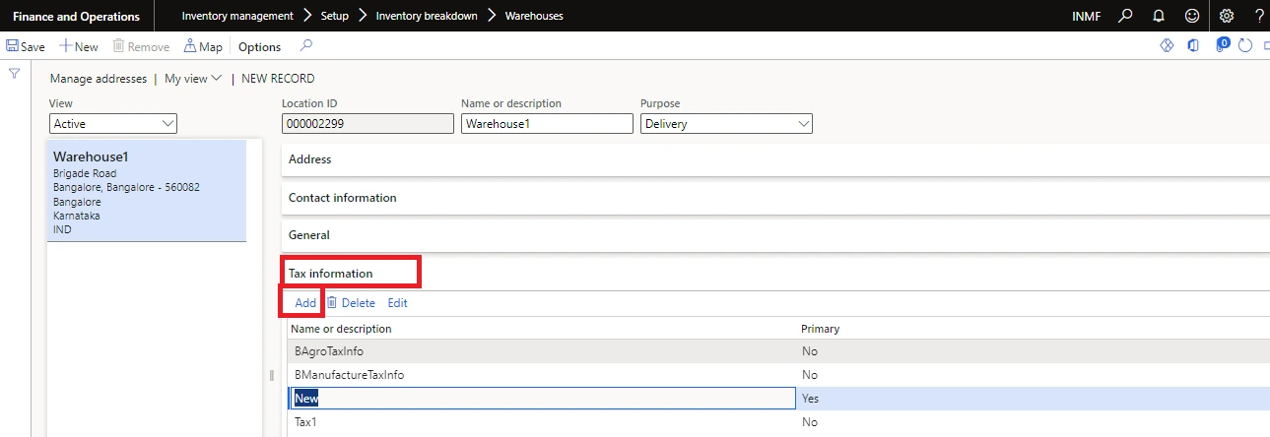Image resolution: width=1270 pixels, height=437 pixels.
Task: Open the settings gear
Action: click(1227, 16)
